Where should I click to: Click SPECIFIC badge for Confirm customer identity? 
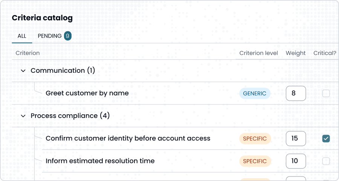pos(255,139)
